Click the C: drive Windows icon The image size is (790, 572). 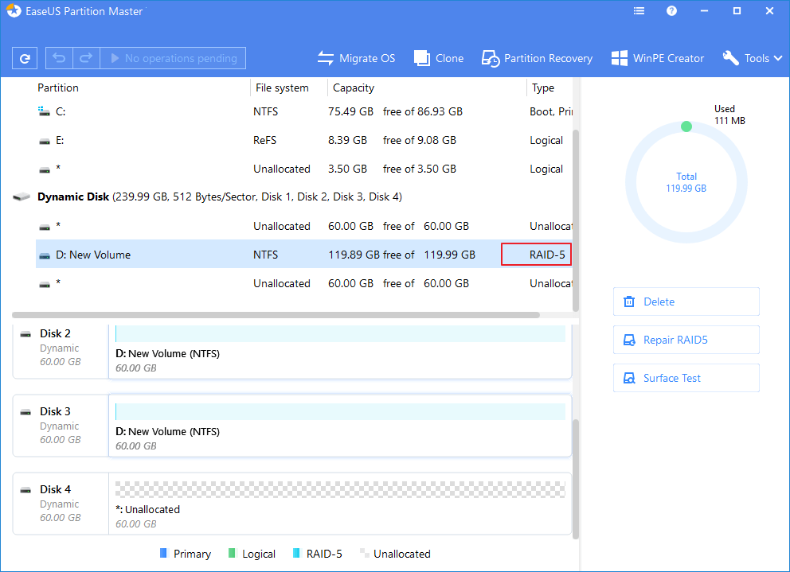click(x=45, y=111)
